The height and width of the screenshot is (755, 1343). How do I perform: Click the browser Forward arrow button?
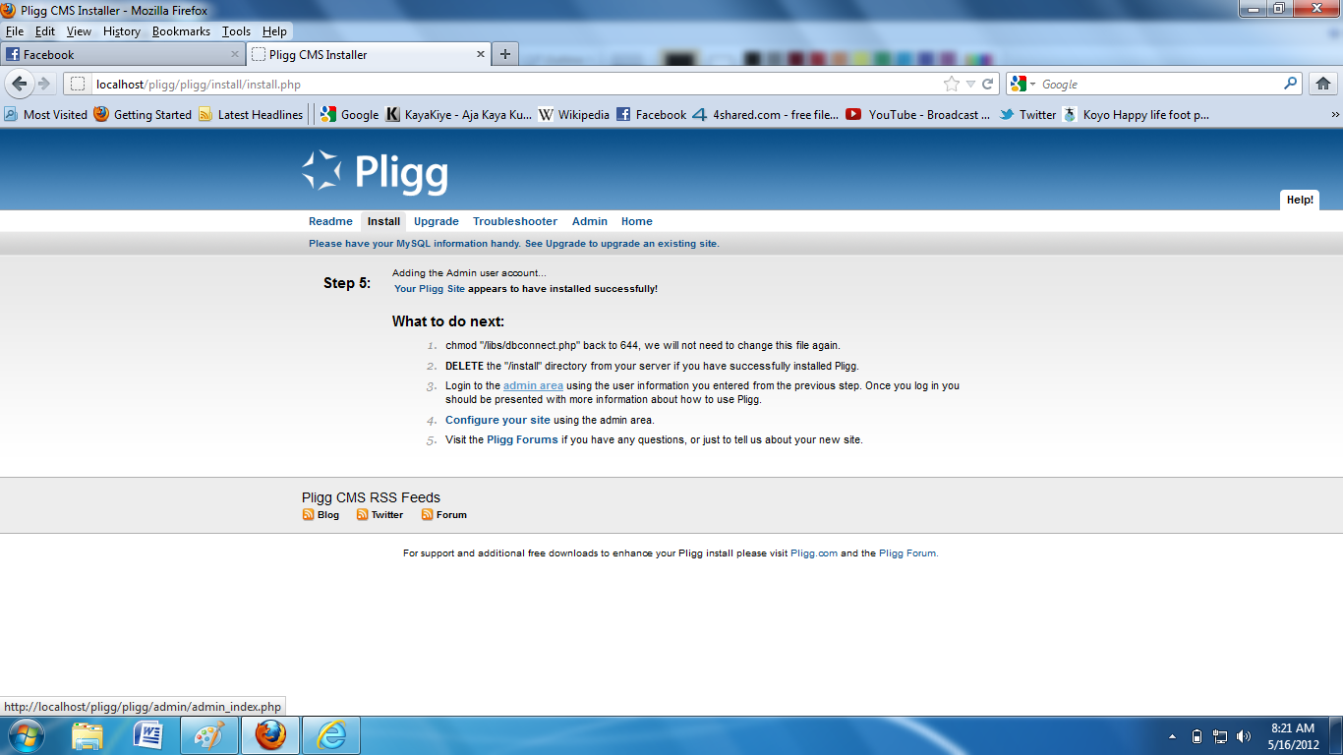(x=44, y=84)
